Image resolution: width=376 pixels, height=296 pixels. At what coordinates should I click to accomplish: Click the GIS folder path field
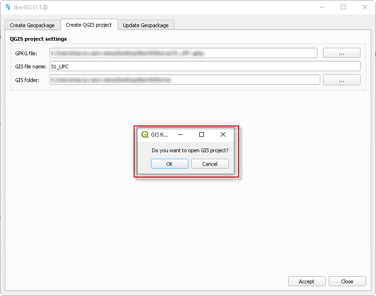[185, 80]
